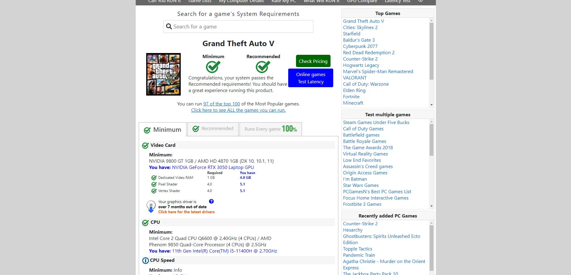Open Pandemic Train link
571x275 pixels.
pos(359,255)
